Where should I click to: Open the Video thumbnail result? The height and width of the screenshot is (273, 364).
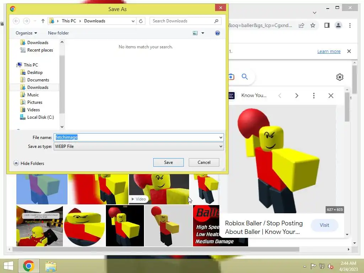pos(159,189)
